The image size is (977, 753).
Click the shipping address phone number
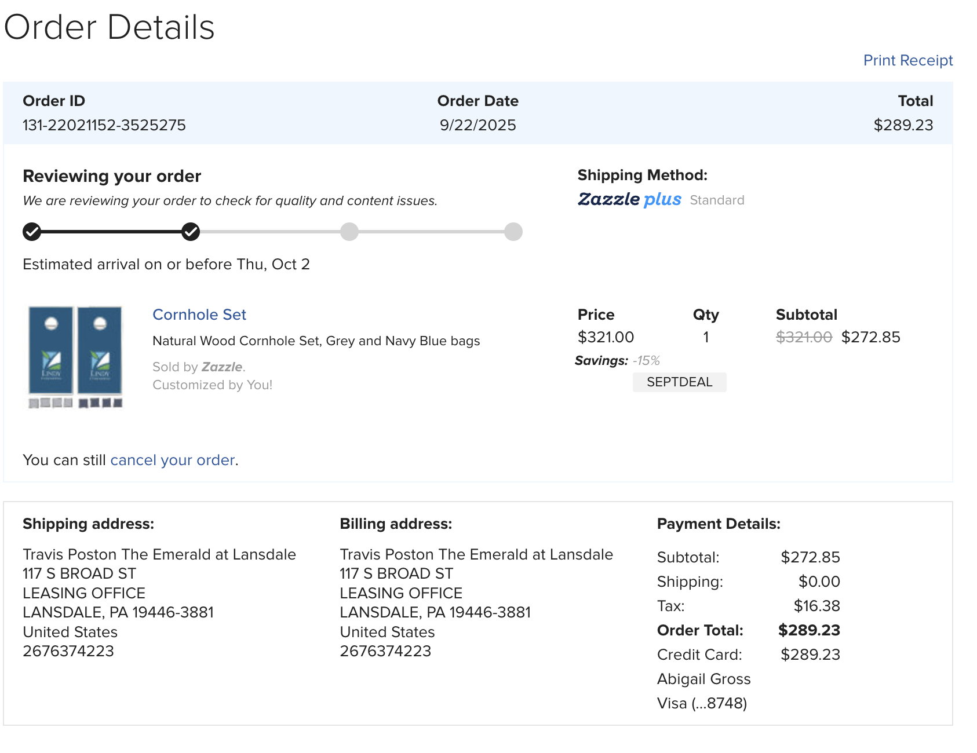point(68,651)
